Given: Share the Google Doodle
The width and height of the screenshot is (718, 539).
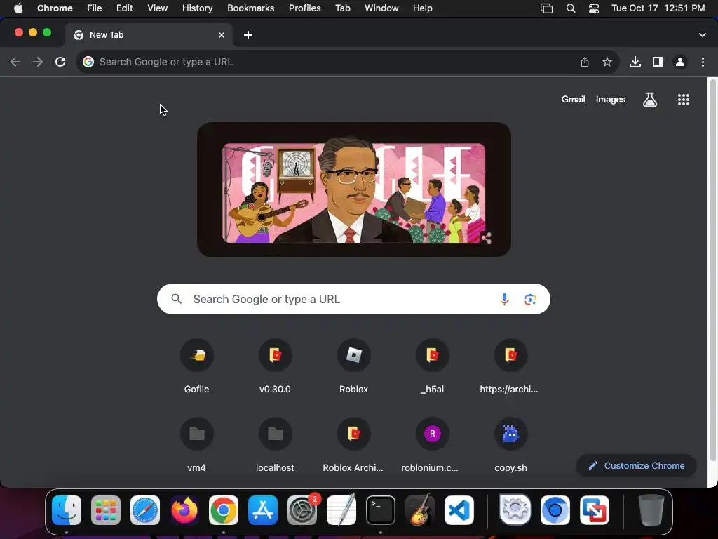Looking at the screenshot, I should (487, 237).
